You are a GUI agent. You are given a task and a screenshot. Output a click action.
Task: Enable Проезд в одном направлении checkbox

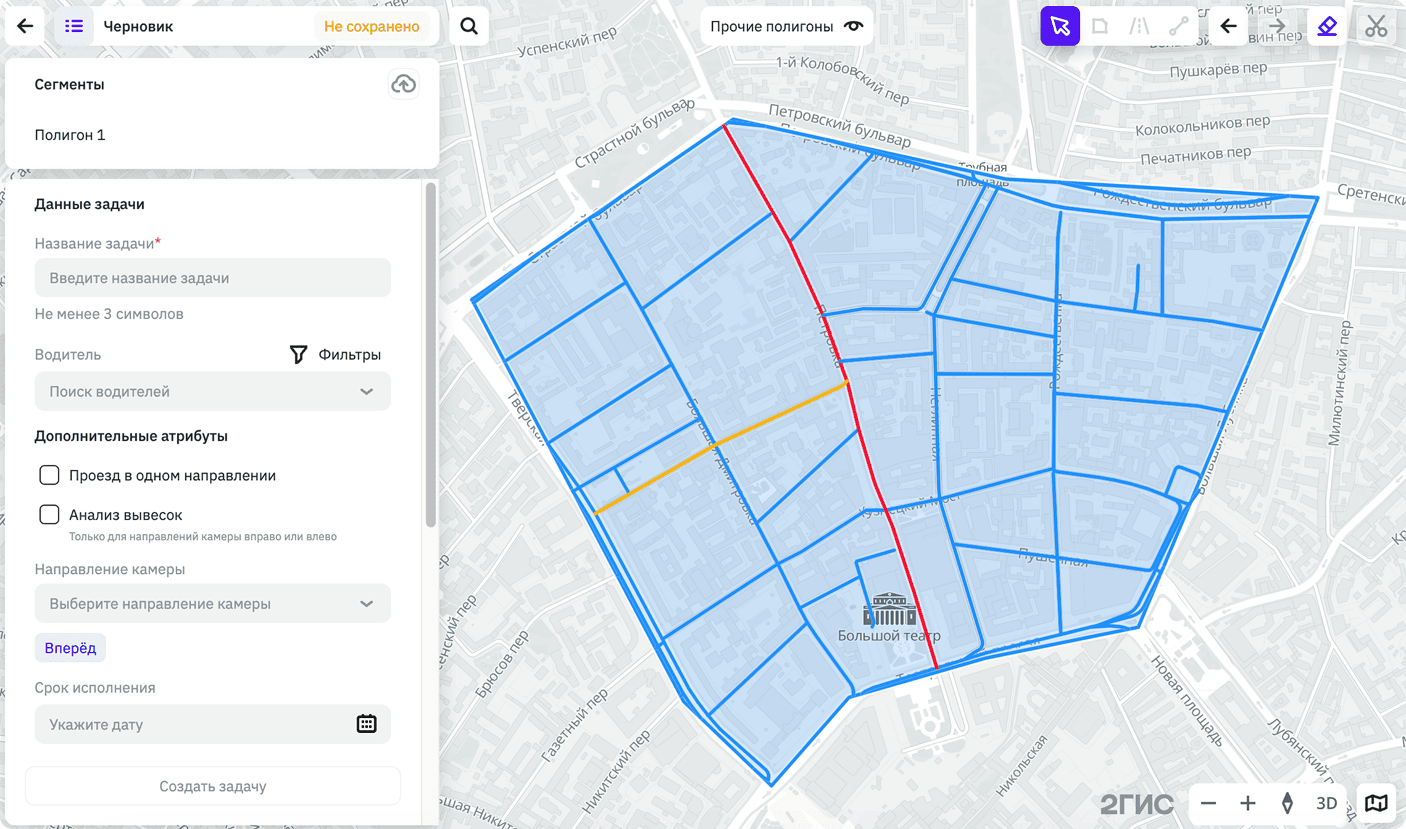[49, 475]
